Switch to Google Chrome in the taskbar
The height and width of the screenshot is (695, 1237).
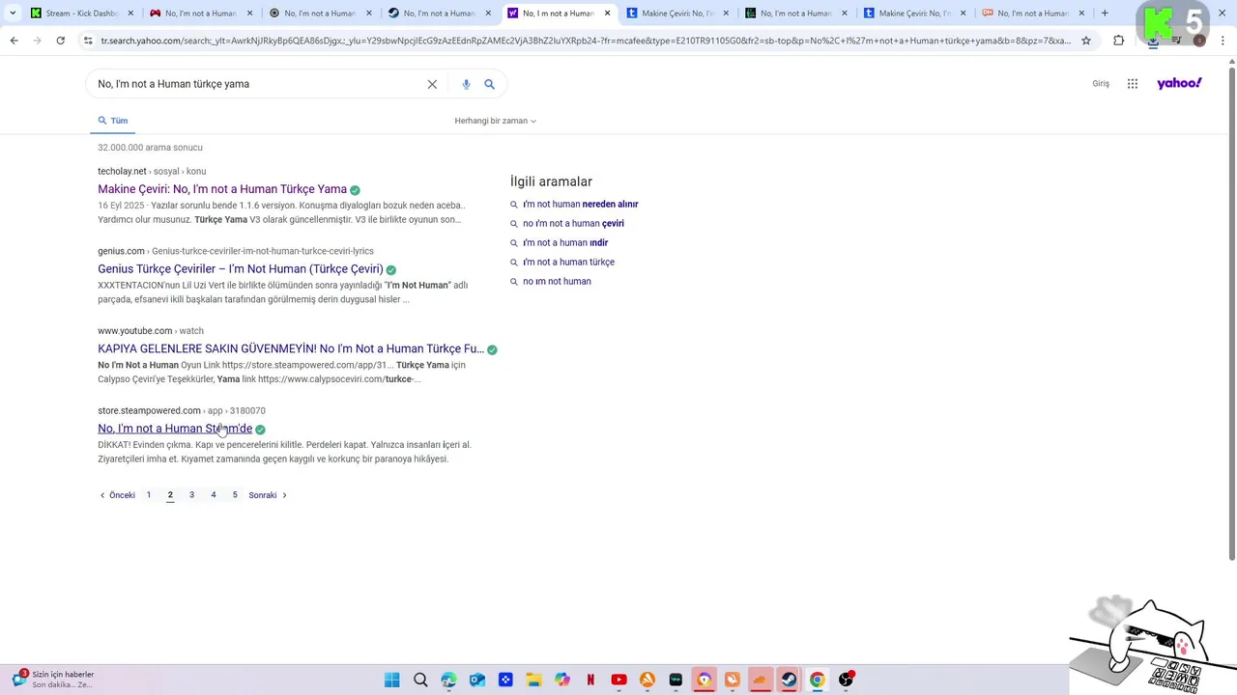(818, 680)
